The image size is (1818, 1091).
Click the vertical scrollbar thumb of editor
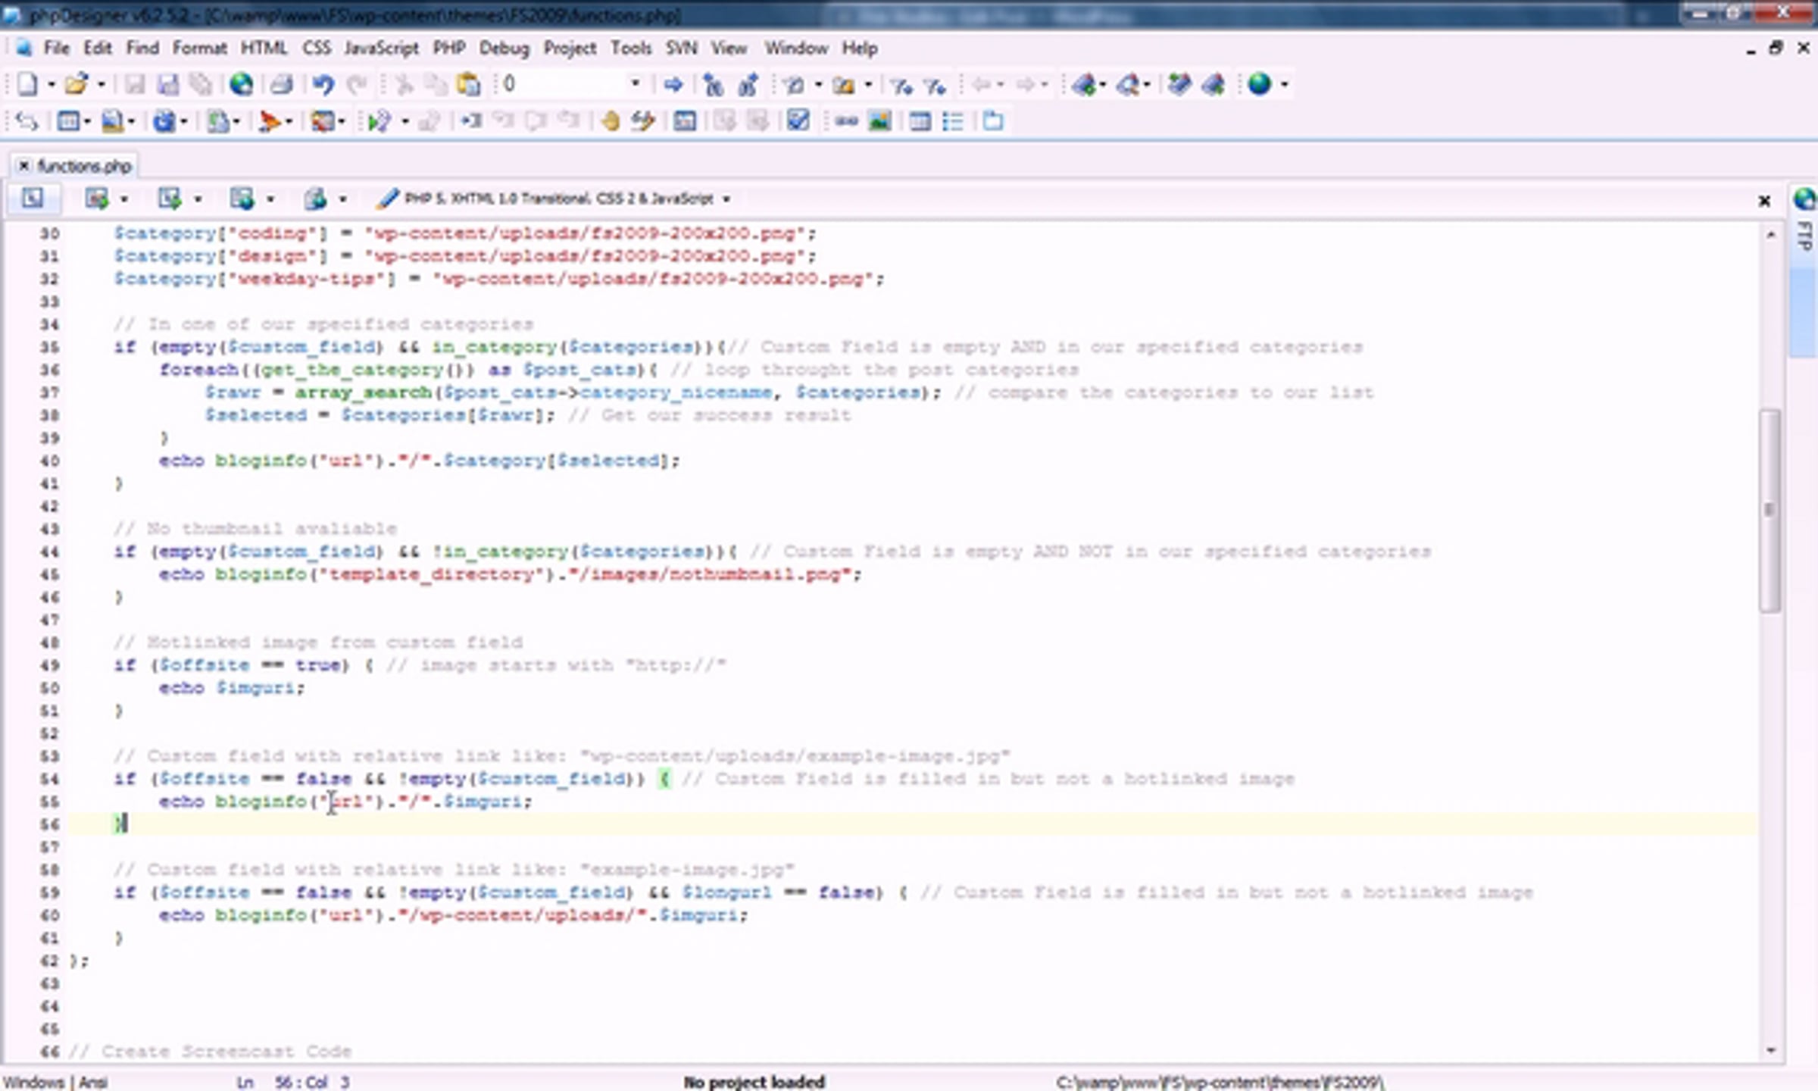tap(1770, 510)
